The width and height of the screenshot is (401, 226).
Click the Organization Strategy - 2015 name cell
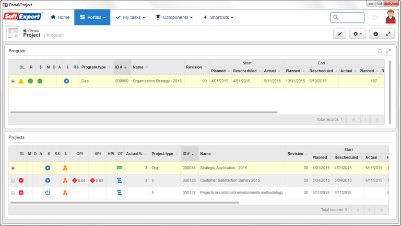(x=158, y=81)
